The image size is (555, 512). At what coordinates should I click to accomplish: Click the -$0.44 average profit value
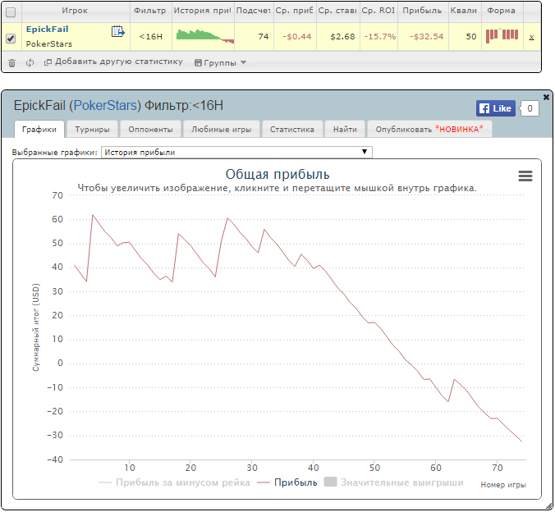point(297,36)
